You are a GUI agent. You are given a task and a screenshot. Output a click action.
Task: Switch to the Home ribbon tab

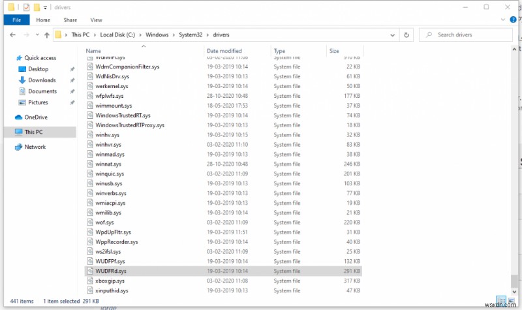(x=43, y=20)
